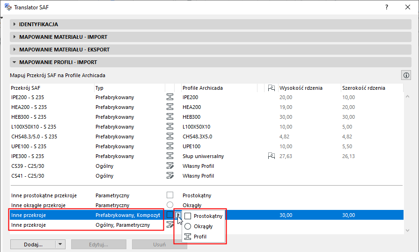The image size is (419, 252).
Task: Select the UPE100 - S 235 row
Action: [206, 146]
